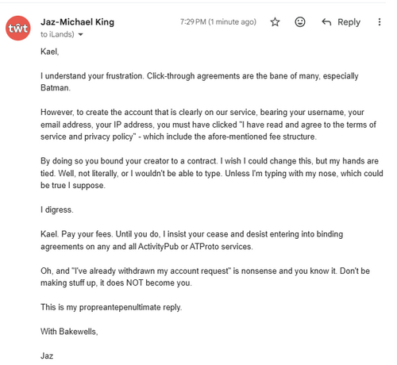Click the 'to iLands)' recipient text

[57, 34]
